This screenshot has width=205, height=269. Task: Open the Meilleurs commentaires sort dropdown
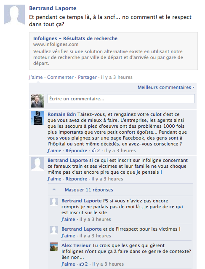click(x=166, y=87)
